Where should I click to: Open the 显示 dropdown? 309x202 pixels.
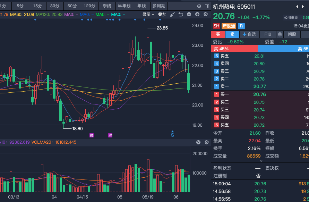(148, 14)
